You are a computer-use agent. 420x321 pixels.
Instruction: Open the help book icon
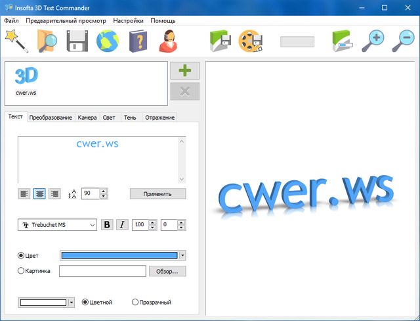coord(138,41)
